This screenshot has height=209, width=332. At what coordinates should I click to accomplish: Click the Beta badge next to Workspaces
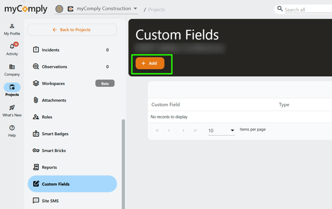pos(105,83)
